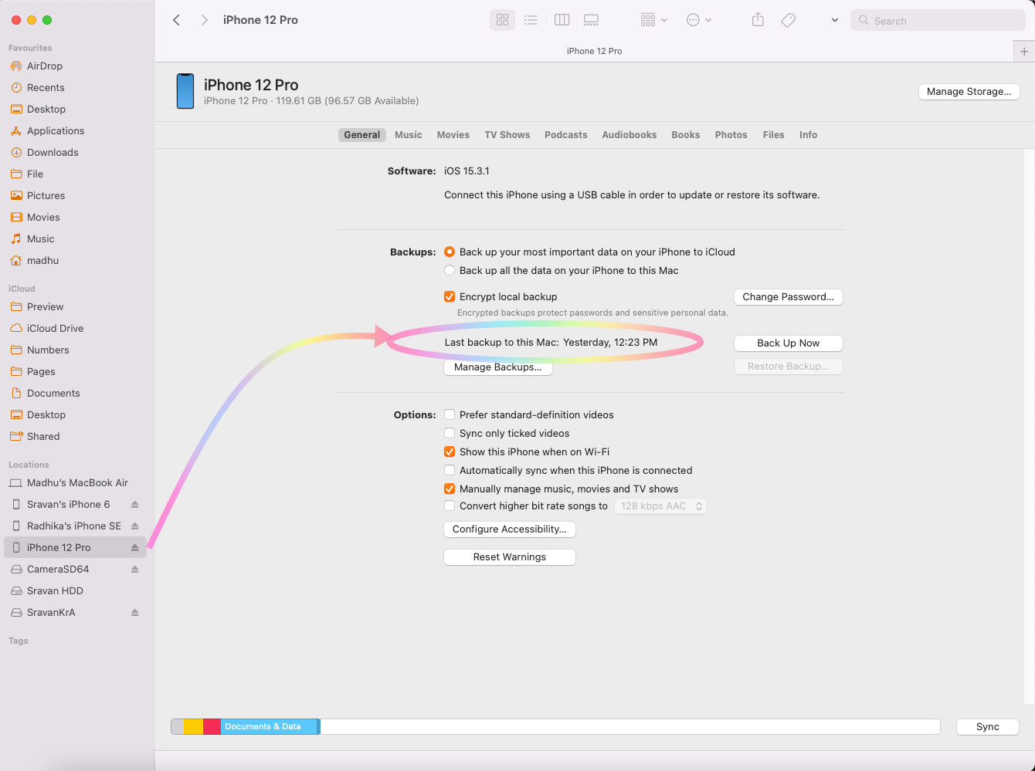Enable Automatically sync when iPhone is connected

pyautogui.click(x=450, y=470)
